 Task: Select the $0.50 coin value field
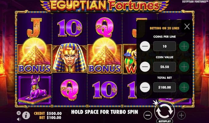click(x=164, y=67)
